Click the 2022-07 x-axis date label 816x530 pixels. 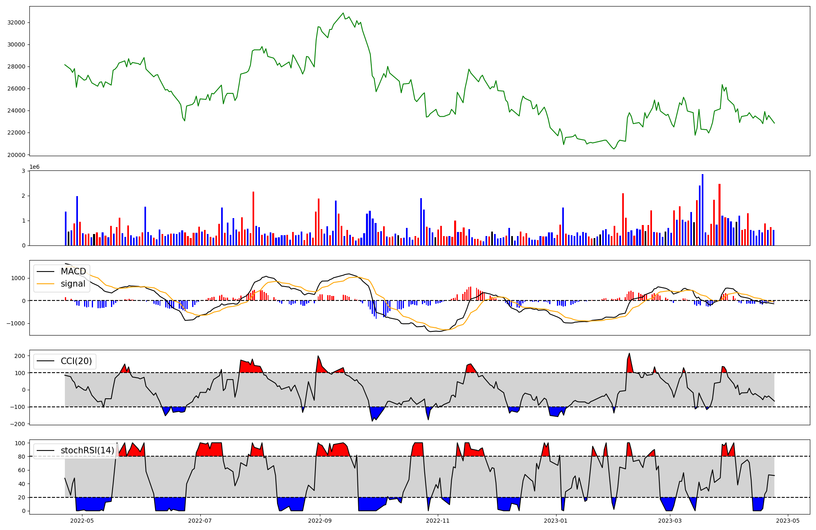click(x=200, y=520)
